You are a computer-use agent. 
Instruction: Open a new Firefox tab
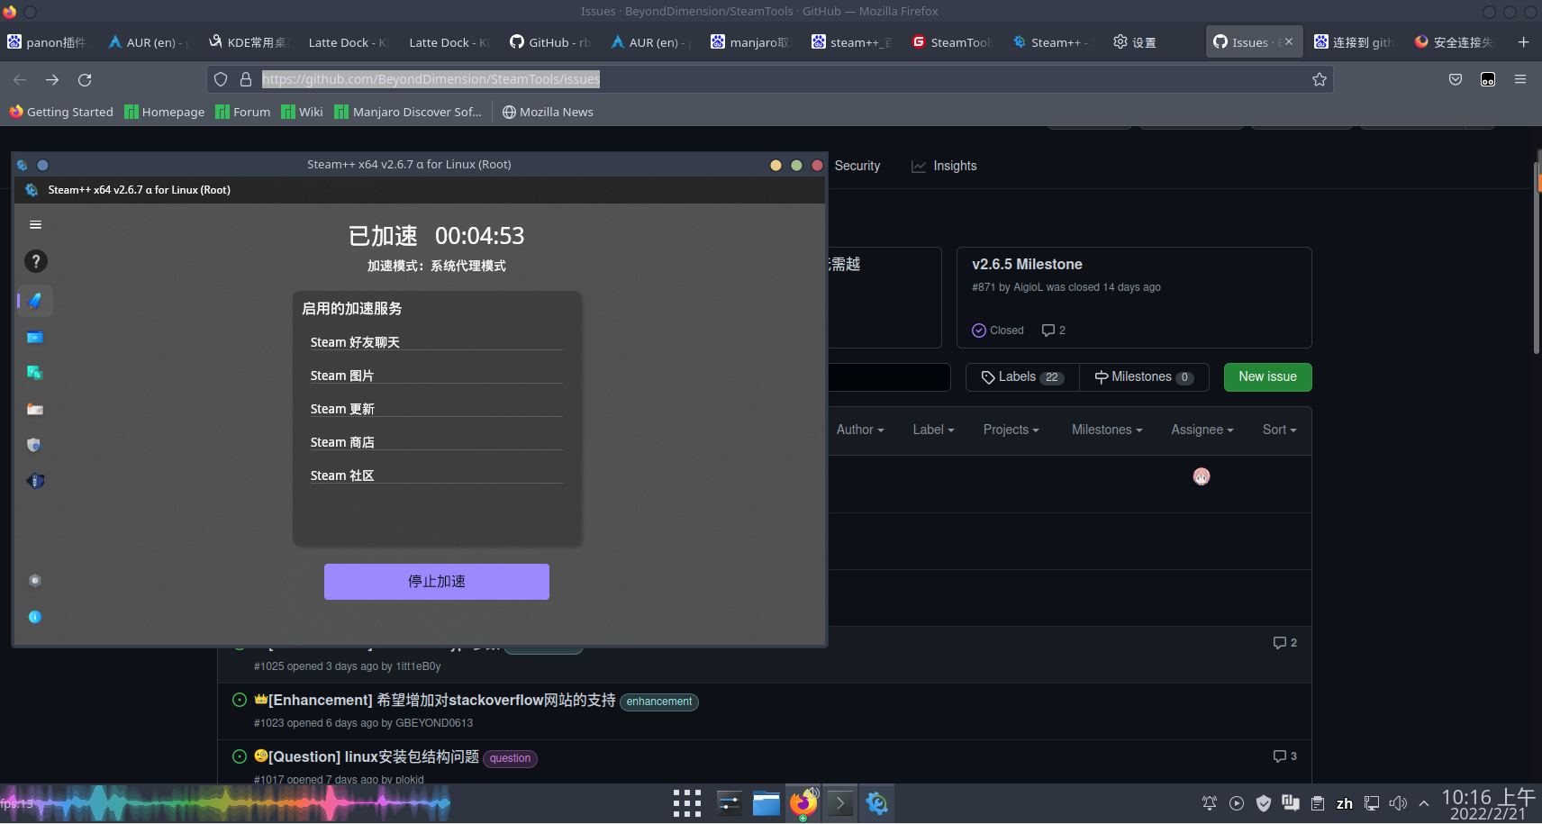[1523, 41]
